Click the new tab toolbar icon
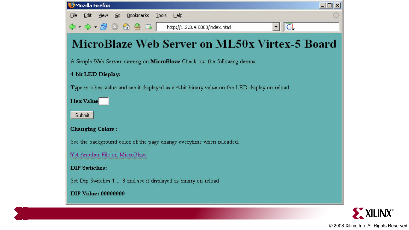The height and width of the screenshot is (230, 409). tap(148, 27)
